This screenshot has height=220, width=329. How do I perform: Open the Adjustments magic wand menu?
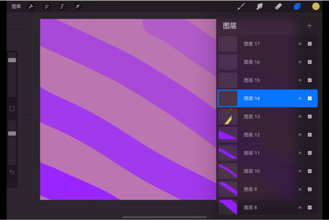point(46,7)
